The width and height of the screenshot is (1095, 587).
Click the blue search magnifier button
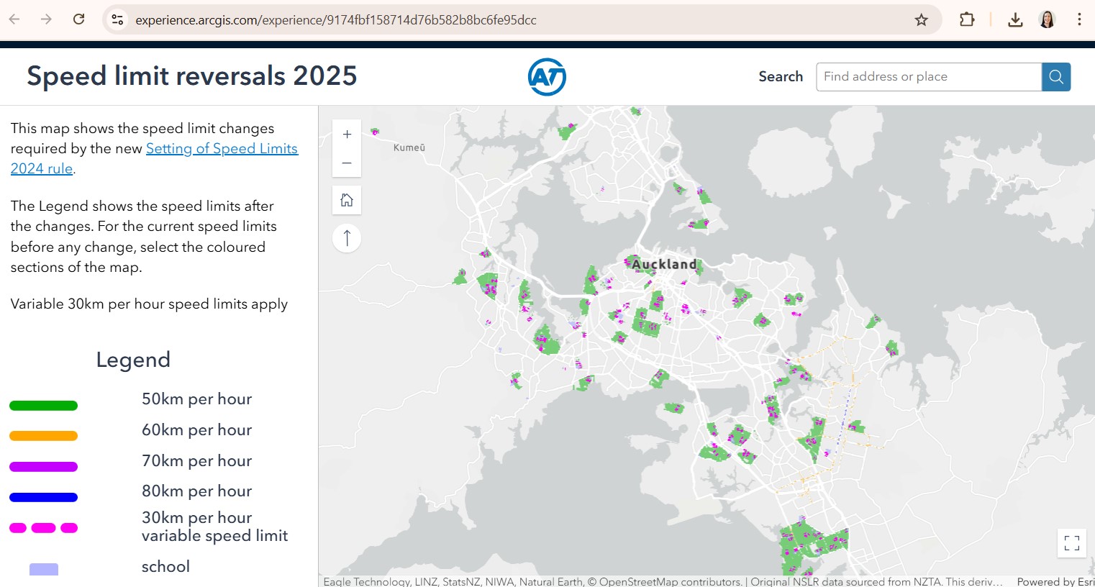point(1056,77)
